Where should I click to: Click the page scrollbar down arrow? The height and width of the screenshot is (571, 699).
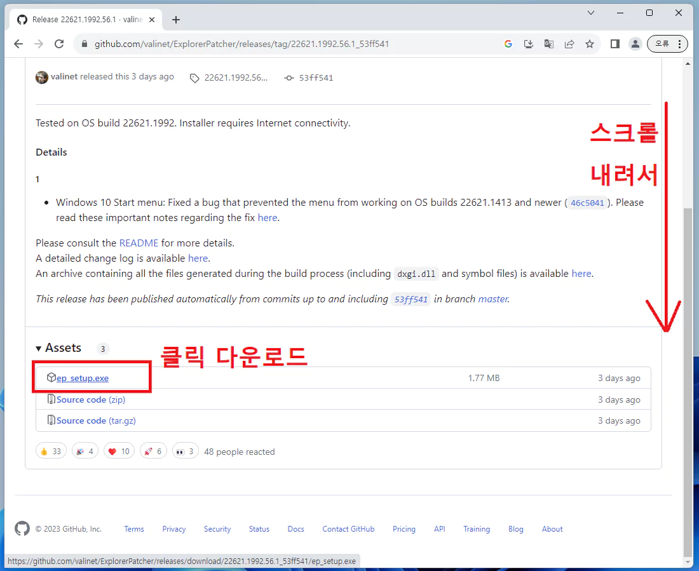pyautogui.click(x=688, y=561)
